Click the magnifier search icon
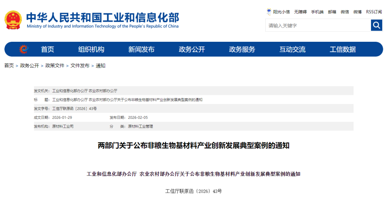 tap(376, 25)
